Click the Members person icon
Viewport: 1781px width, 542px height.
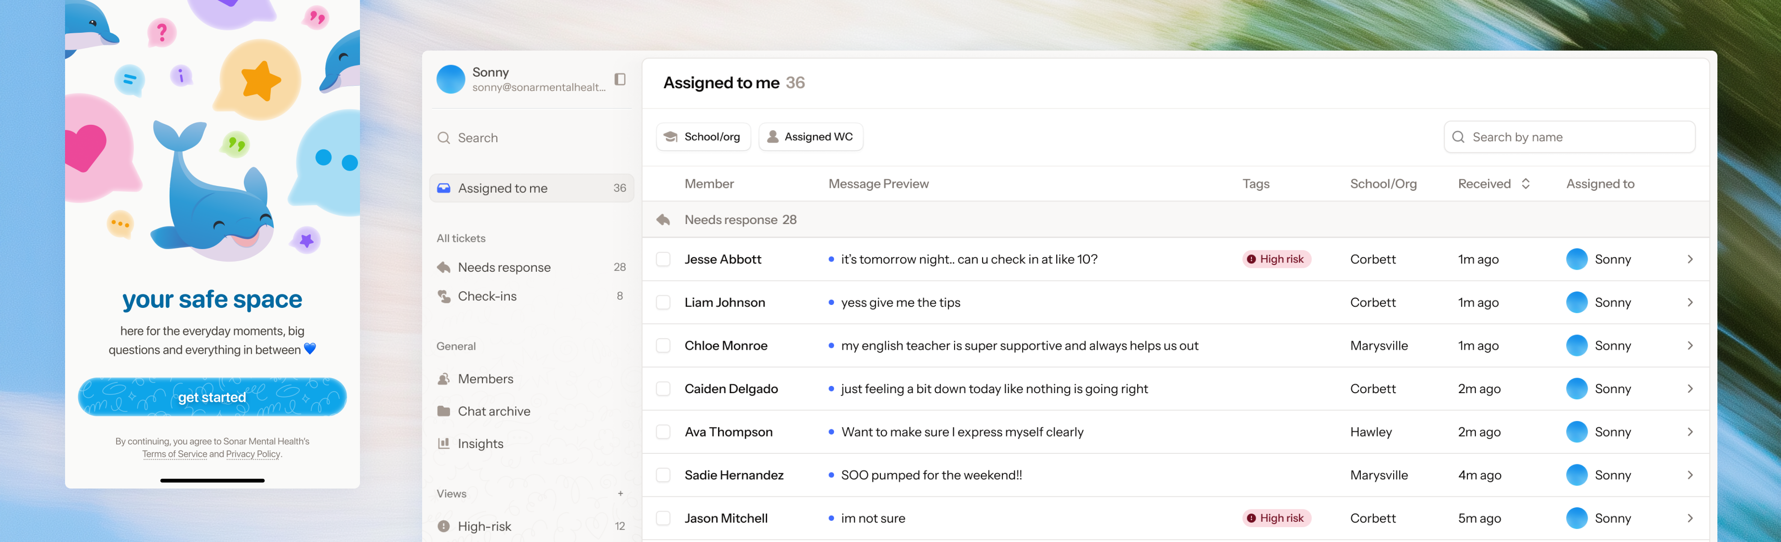[443, 379]
